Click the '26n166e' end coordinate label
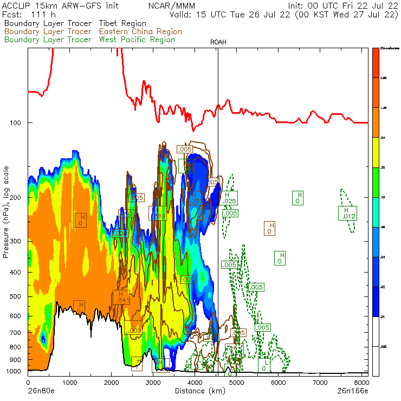The width and height of the screenshot is (401, 401). coord(353,391)
